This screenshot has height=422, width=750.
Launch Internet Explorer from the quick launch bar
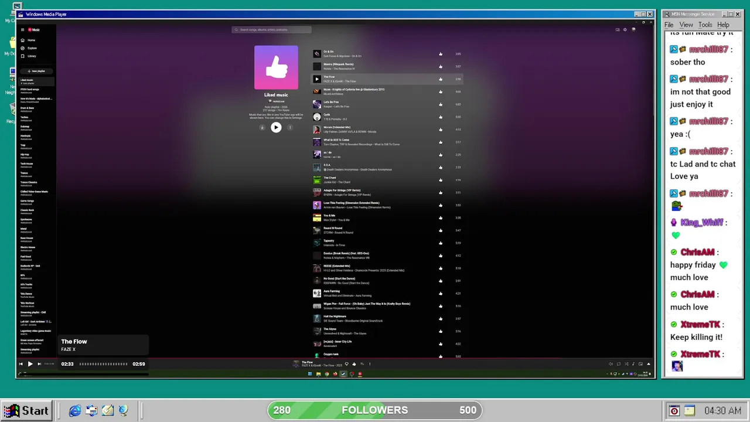75,411
